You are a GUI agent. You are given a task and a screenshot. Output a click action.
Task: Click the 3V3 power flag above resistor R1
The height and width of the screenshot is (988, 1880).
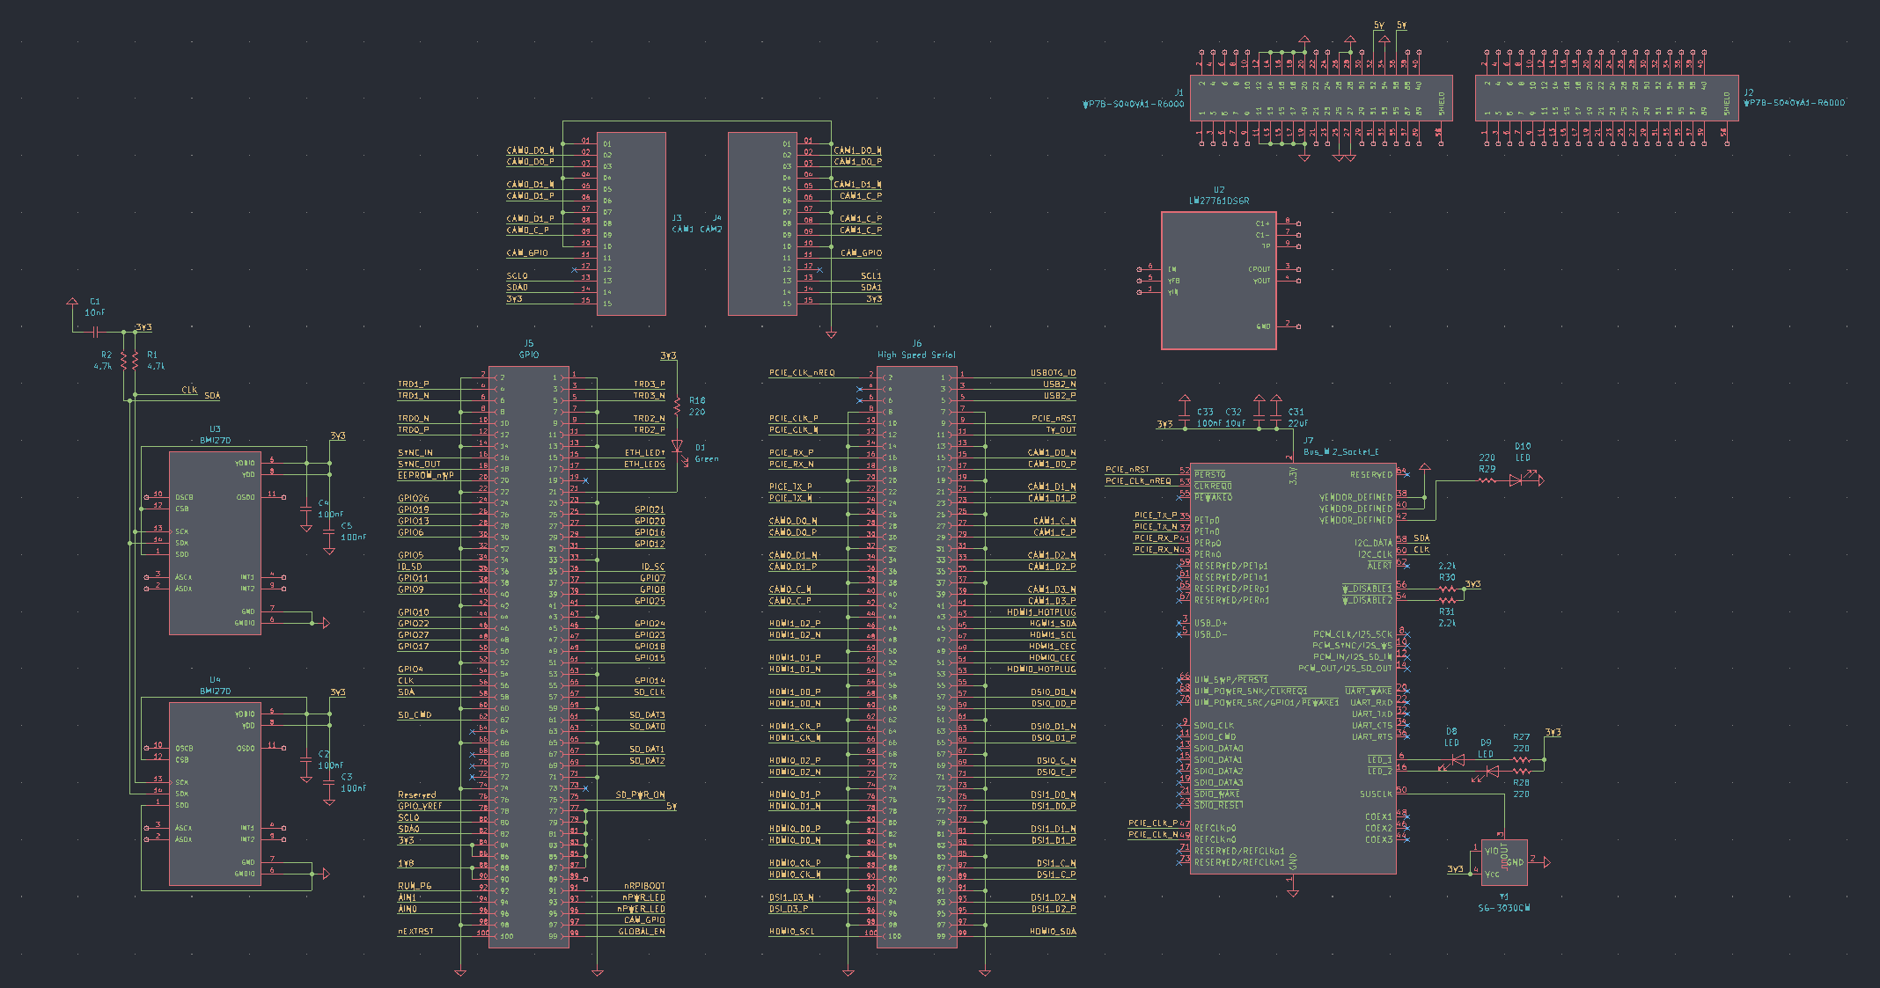[144, 326]
